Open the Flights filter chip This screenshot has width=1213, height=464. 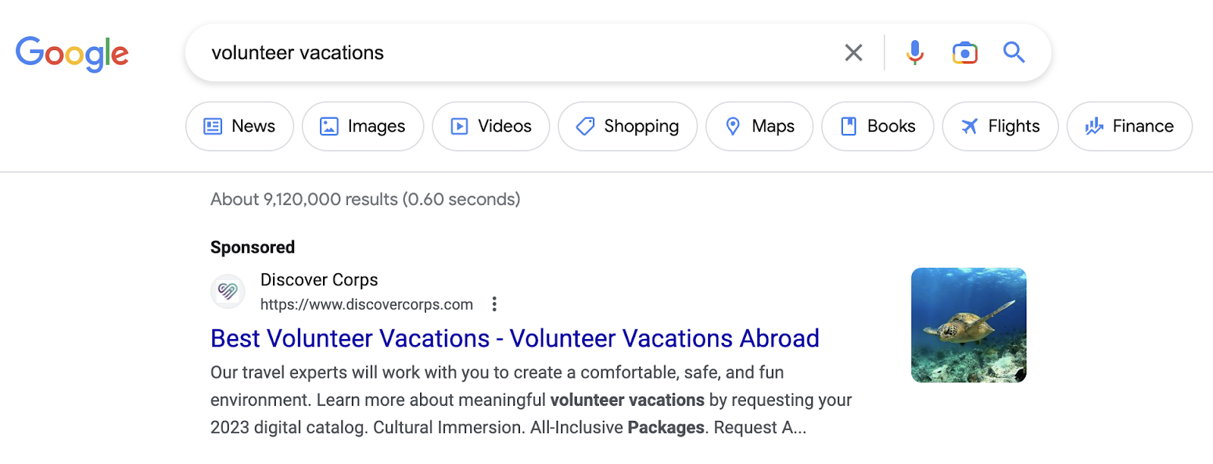[x=1000, y=126]
